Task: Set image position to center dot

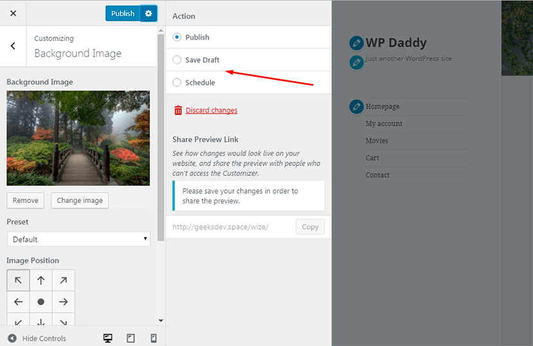Action: pyautogui.click(x=41, y=302)
